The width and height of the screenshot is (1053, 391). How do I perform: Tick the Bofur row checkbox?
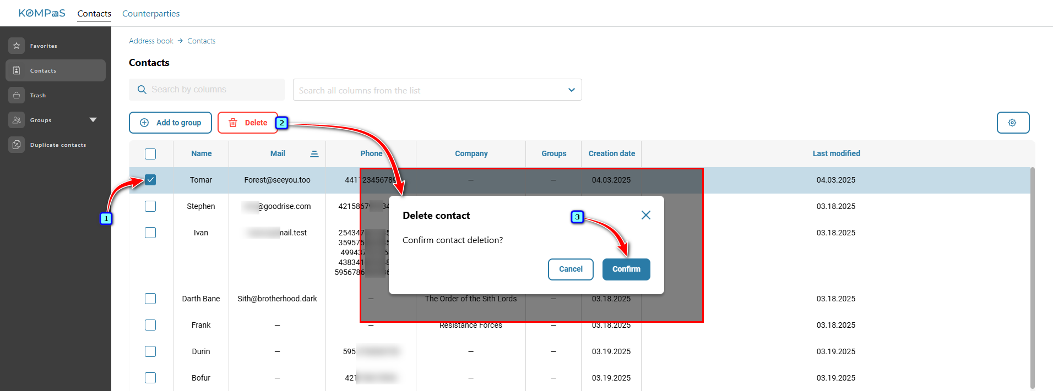[150, 378]
